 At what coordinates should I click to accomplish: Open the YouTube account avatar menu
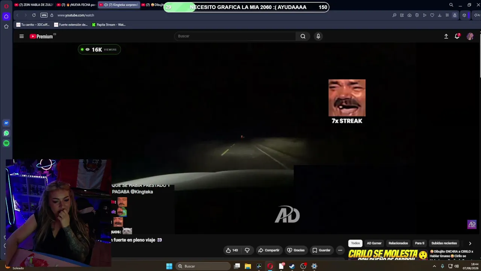point(470,36)
